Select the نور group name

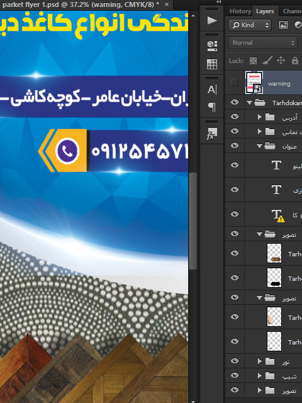[x=286, y=362]
